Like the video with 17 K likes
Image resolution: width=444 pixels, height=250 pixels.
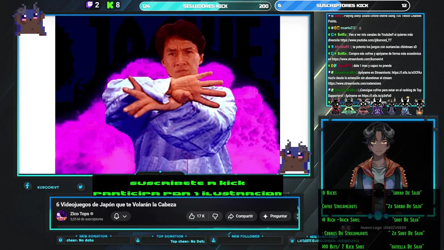[x=197, y=216]
